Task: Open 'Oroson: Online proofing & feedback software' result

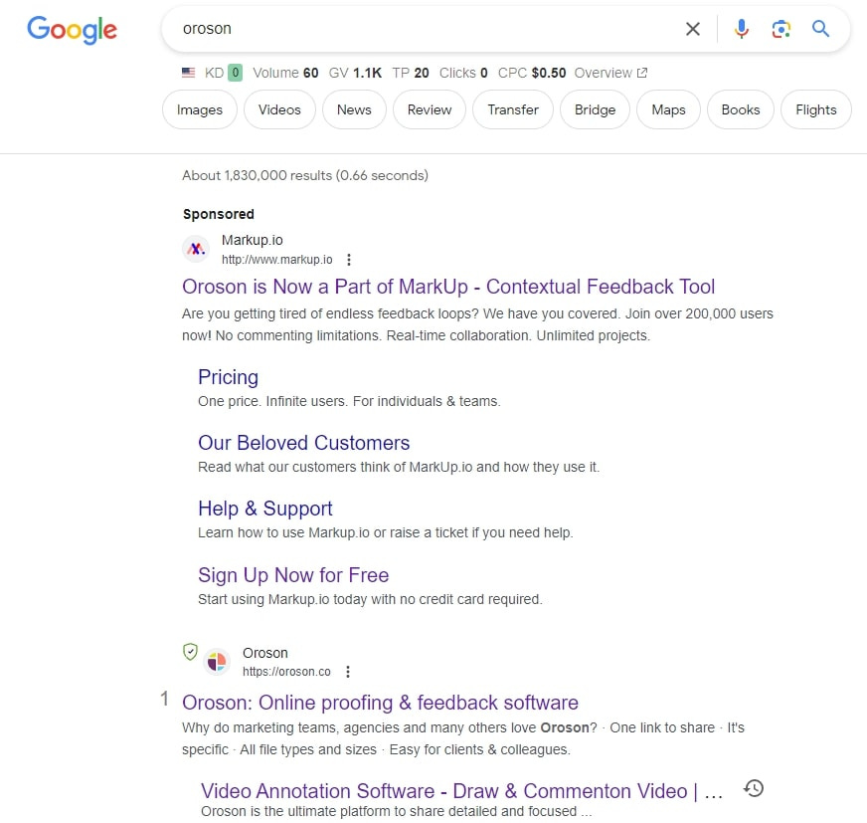Action: (381, 703)
